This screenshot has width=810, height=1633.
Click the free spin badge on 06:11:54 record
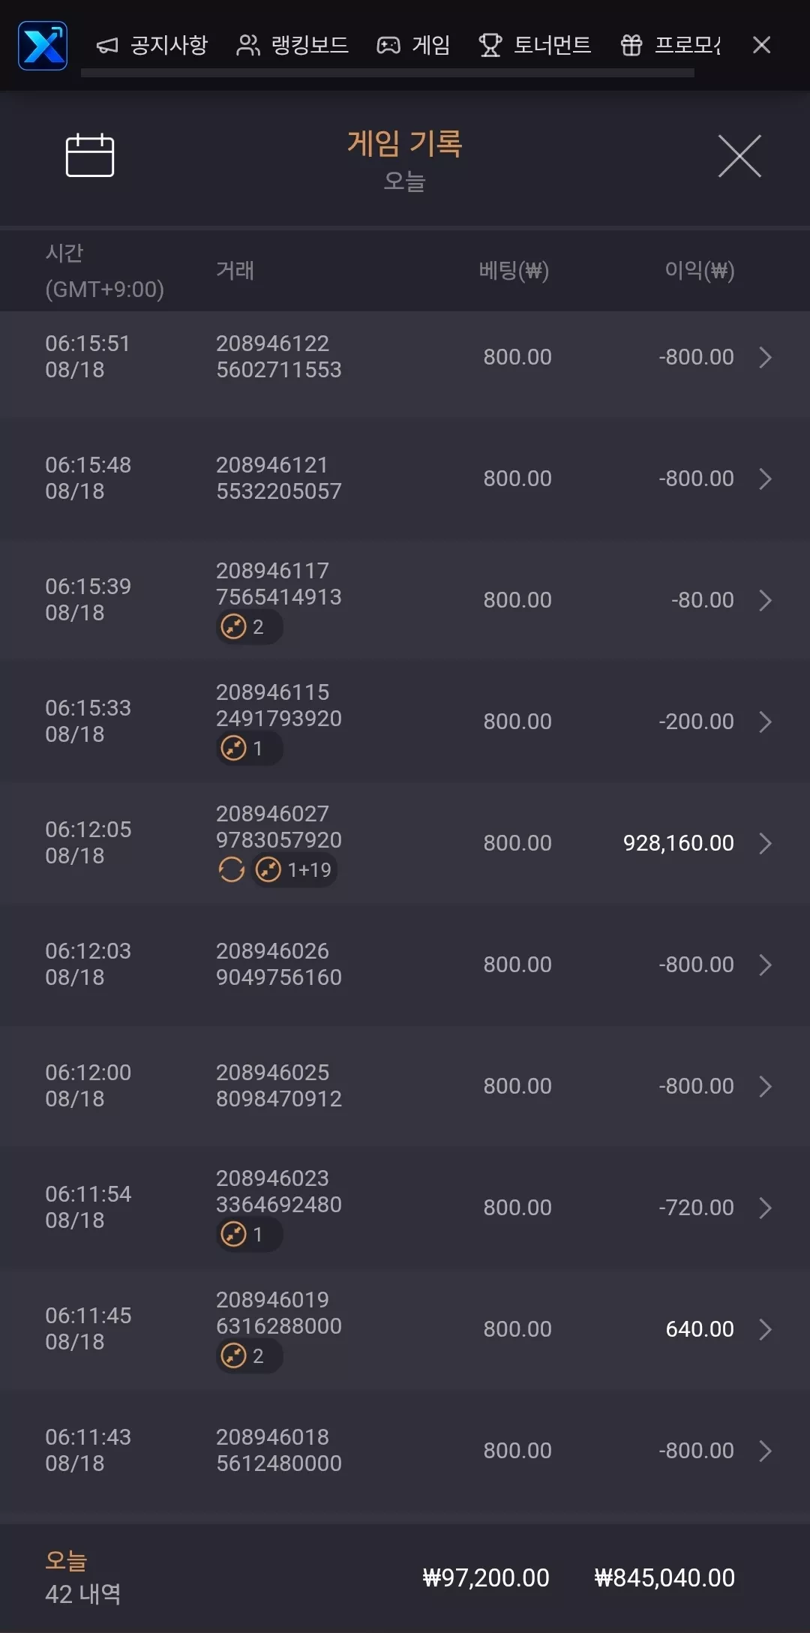250,1234
